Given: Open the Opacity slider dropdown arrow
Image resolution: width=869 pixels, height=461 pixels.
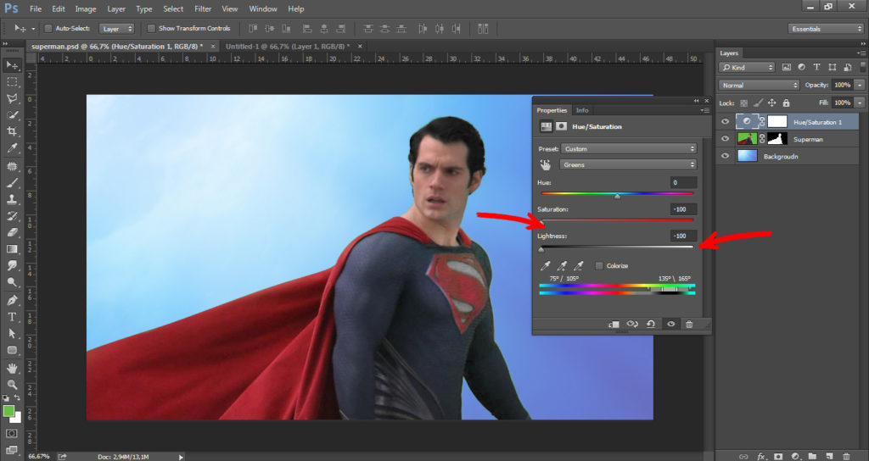Looking at the screenshot, I should point(859,86).
